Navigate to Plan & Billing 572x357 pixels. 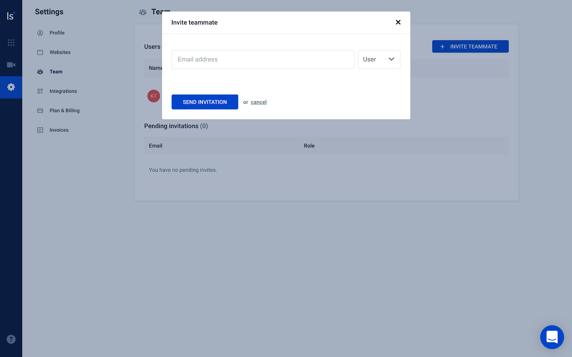(x=64, y=111)
